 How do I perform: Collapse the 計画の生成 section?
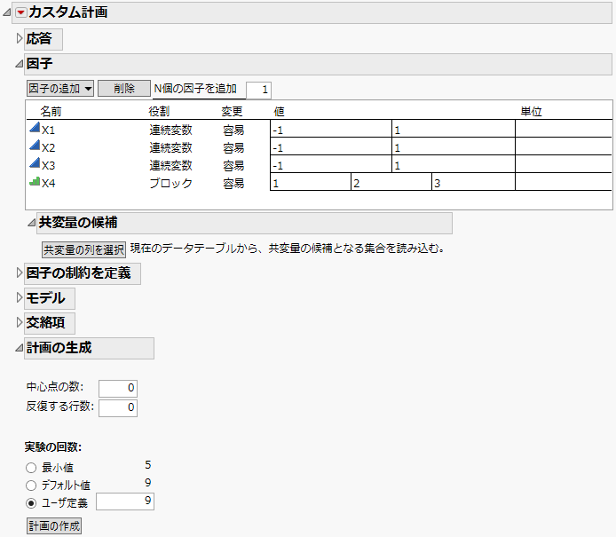point(20,348)
